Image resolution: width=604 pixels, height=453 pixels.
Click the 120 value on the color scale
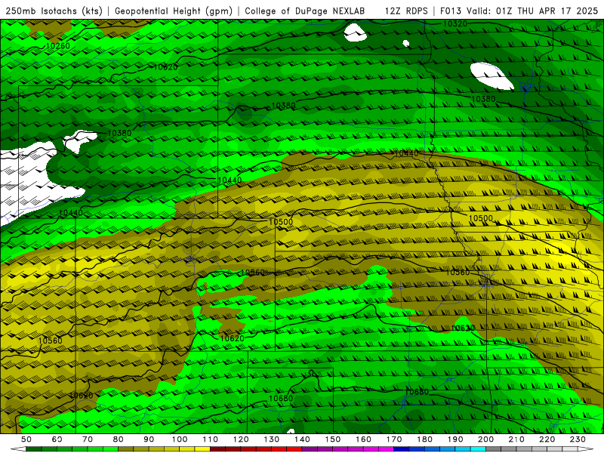[241, 439]
